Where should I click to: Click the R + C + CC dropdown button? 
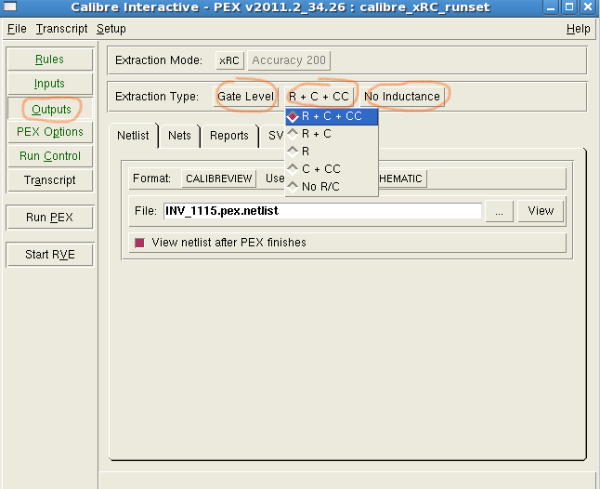point(320,97)
